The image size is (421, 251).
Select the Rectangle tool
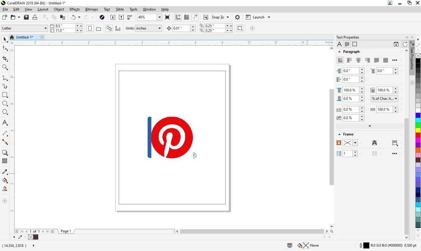click(5, 95)
